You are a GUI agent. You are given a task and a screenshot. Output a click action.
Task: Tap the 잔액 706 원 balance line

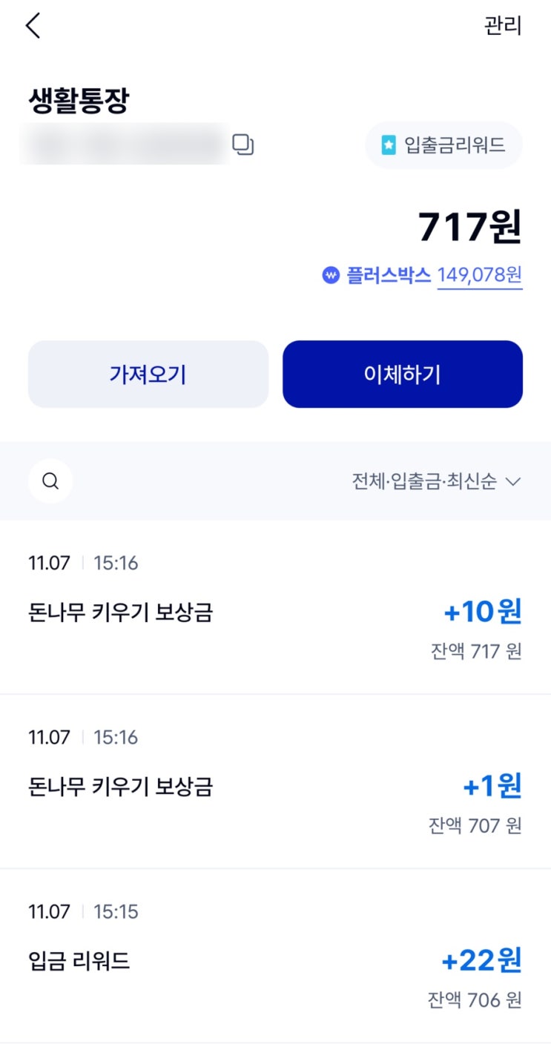[x=475, y=1000]
